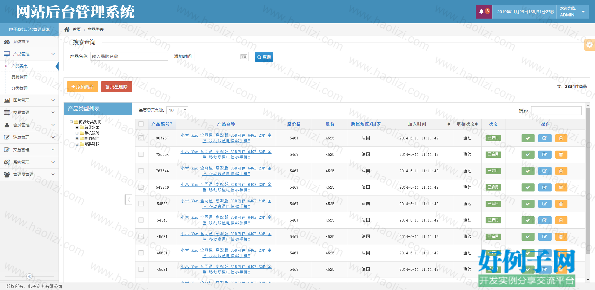The height and width of the screenshot is (290, 595).
Task: Check the checkbox in last full row 45631
Action: click(141, 269)
